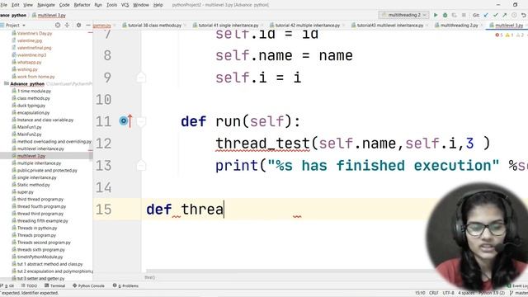Viewport: 528px width, 297px height.
Task: Open the Tools menu
Action: 112,5
